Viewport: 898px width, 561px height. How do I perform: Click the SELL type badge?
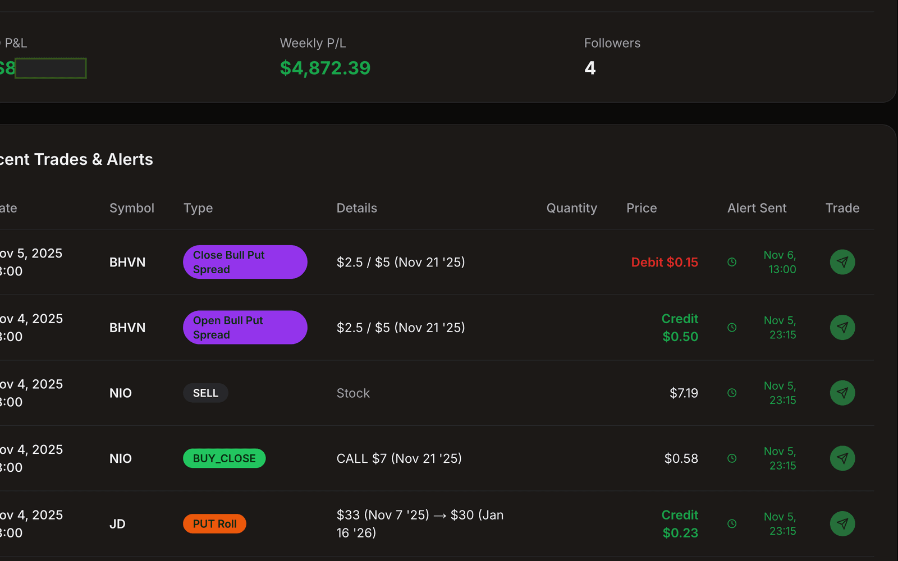[205, 393]
